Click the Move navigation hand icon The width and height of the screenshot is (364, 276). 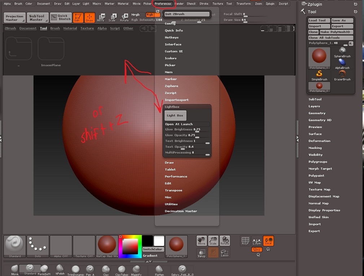(202, 241)
